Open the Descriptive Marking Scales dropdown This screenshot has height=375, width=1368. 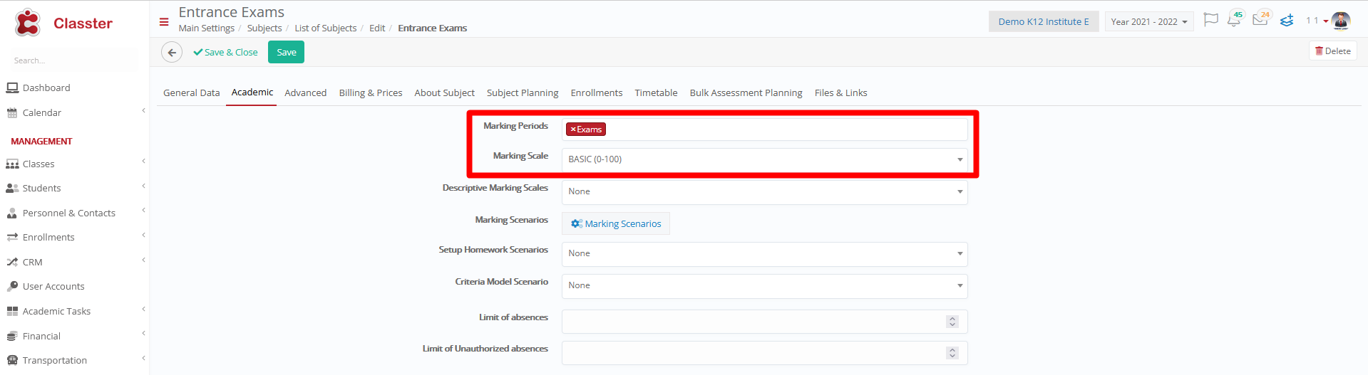coord(764,191)
